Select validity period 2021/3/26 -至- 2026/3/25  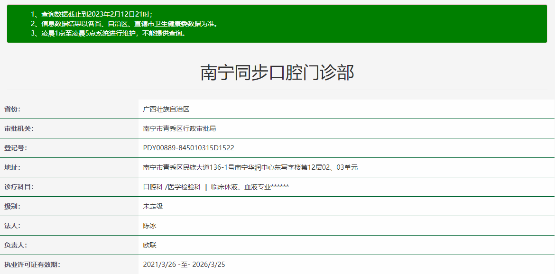(184, 265)
